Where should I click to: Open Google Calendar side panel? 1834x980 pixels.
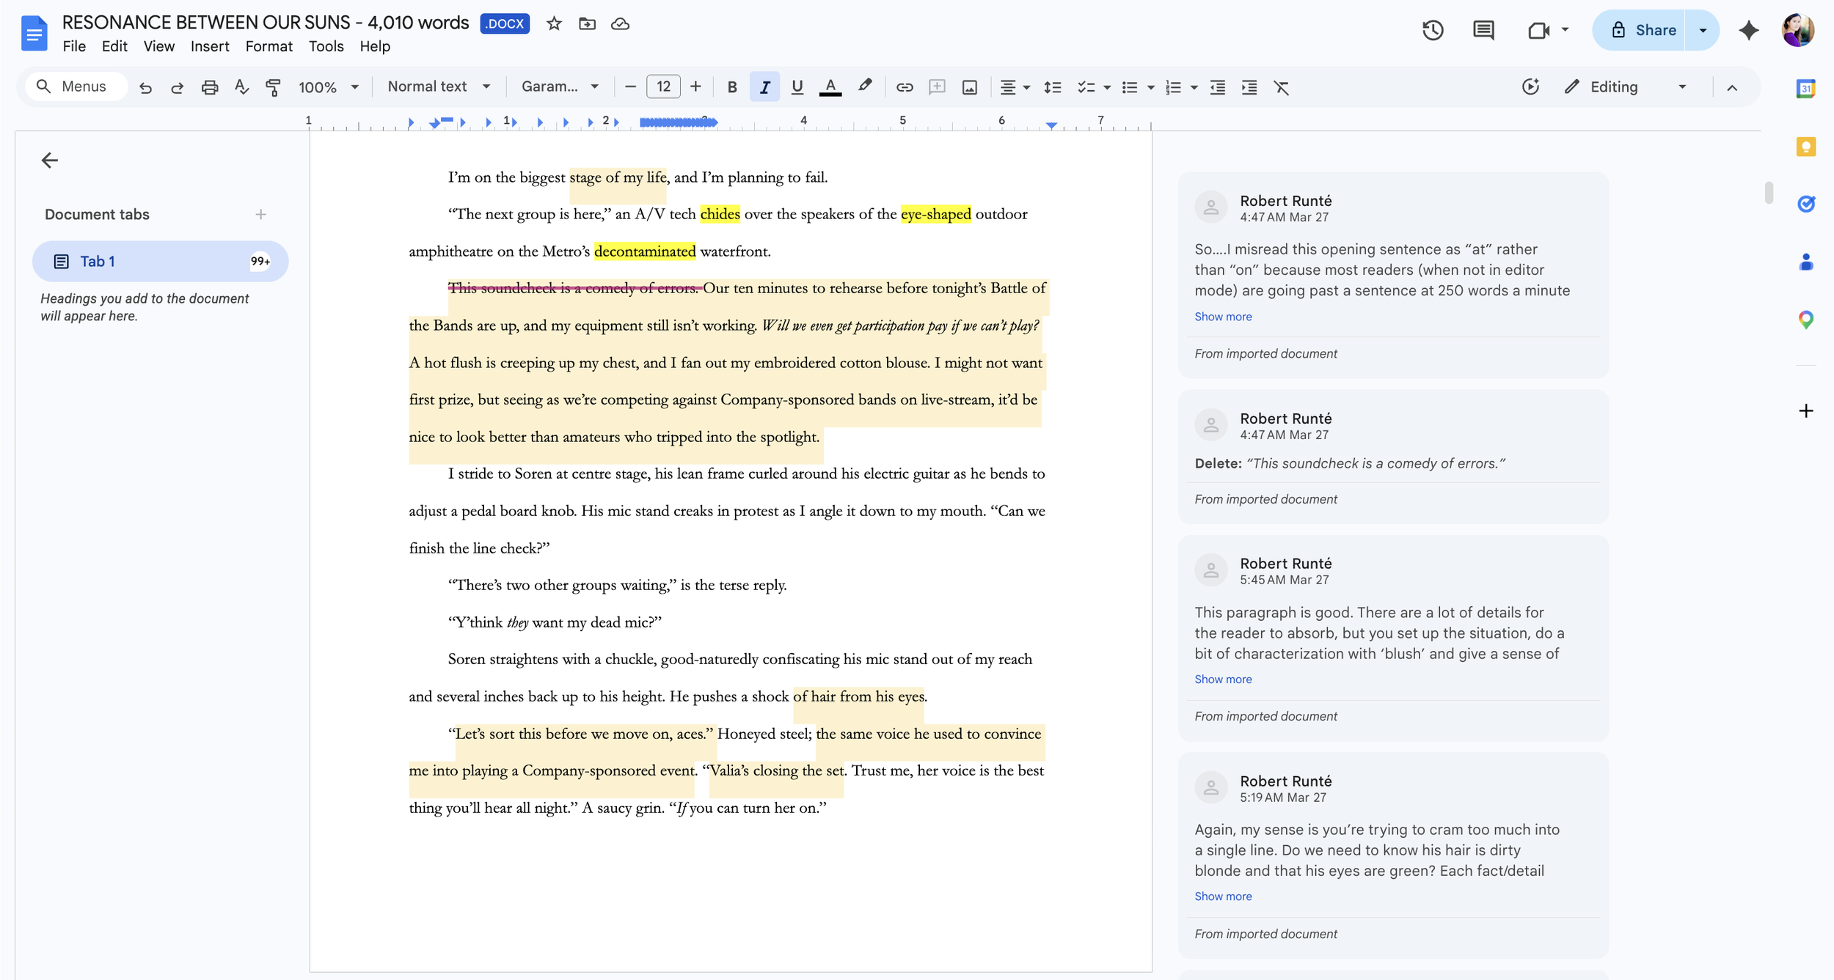click(1805, 89)
